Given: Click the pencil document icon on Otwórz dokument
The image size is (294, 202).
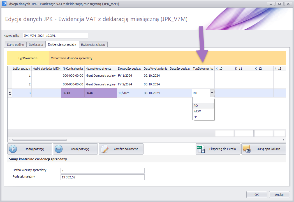Looking at the screenshot, I should [104, 149].
